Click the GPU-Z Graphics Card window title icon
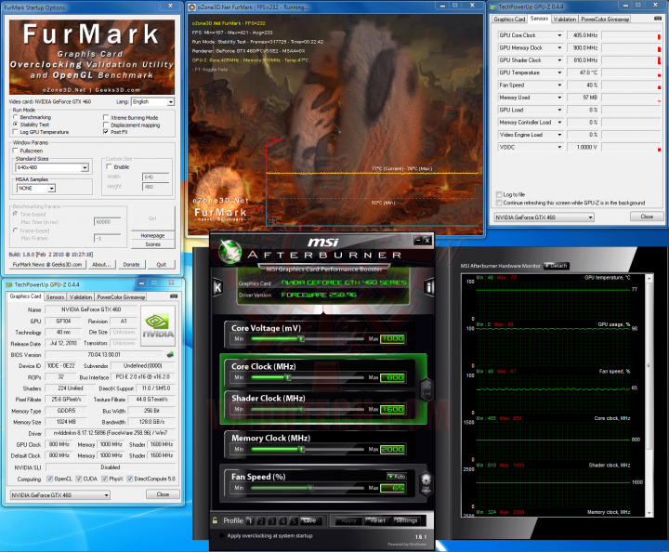This screenshot has width=669, height=552. coord(9,284)
